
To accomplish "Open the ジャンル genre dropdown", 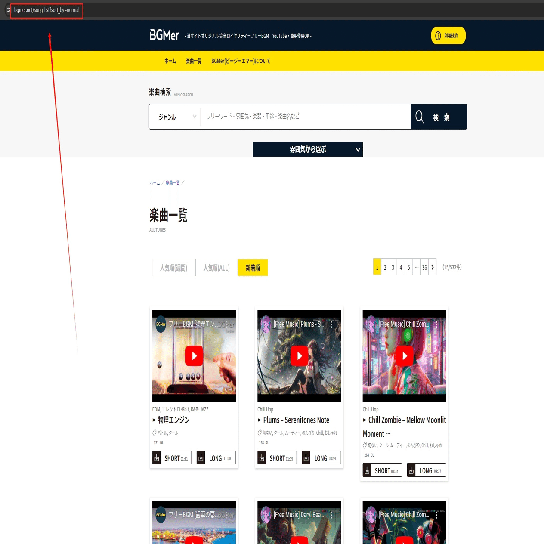I will click(175, 117).
